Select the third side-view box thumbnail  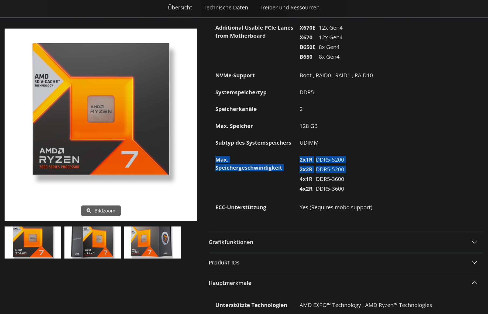152,242
